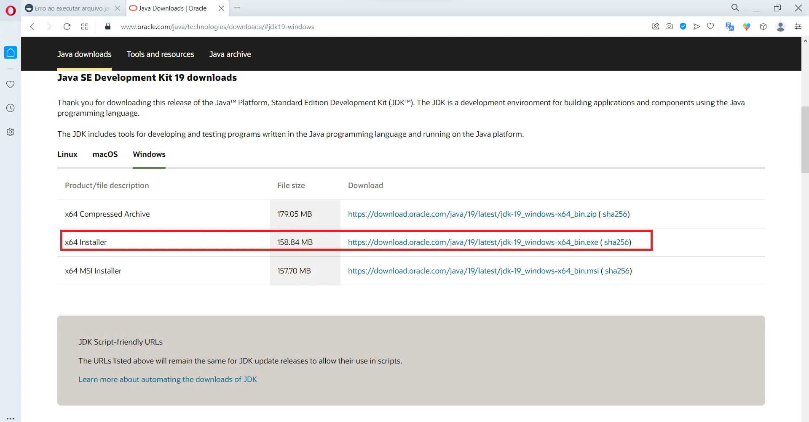Select the Windows downloads tab
Screen dimensions: 809x422
[x=149, y=154]
